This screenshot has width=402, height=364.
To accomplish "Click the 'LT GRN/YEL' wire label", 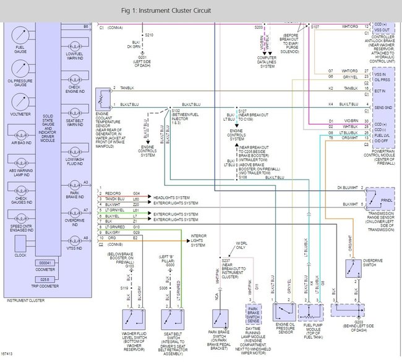I will (114, 210).
